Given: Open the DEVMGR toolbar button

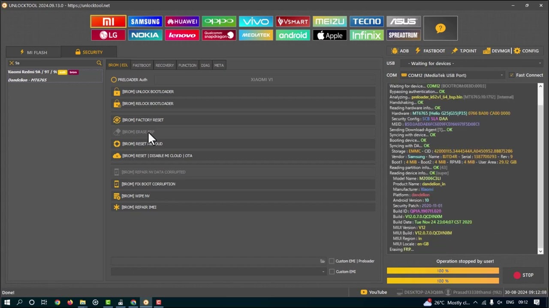Looking at the screenshot, I should pyautogui.click(x=496, y=51).
